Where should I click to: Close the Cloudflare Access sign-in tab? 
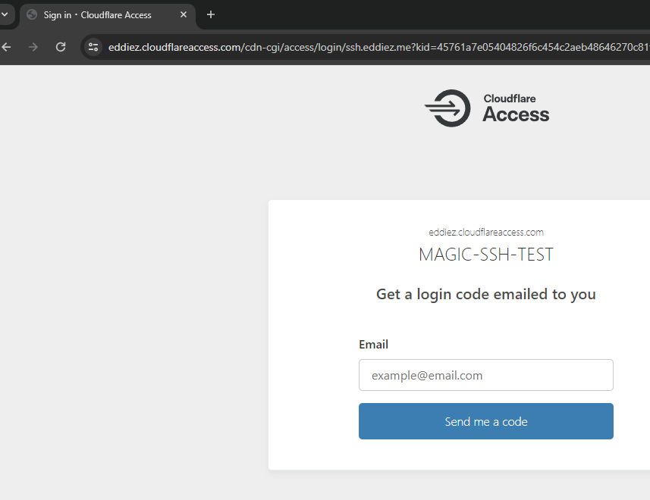point(184,15)
